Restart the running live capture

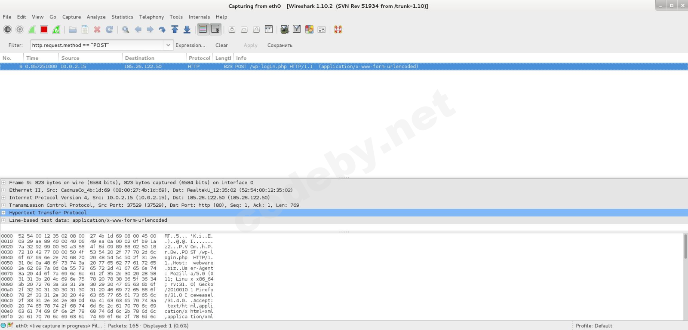click(x=56, y=30)
